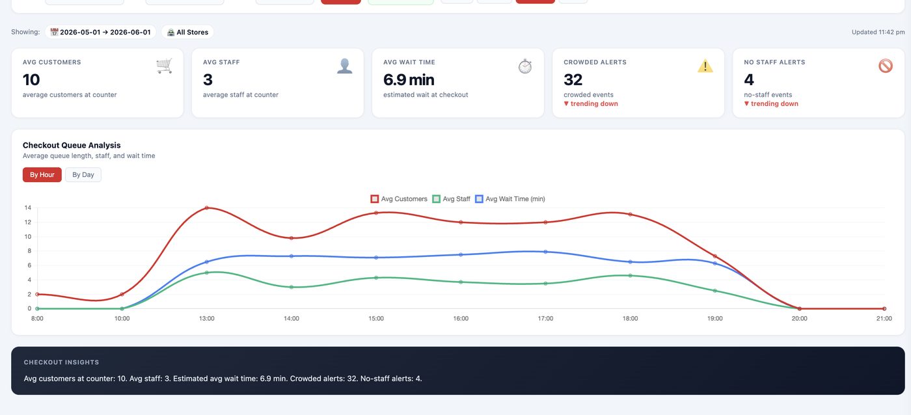Click the Checkout Queue Analysis heading
The height and width of the screenshot is (415, 911).
tap(72, 146)
